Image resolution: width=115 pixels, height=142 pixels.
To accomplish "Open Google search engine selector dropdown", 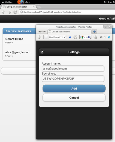I will [83, 37].
